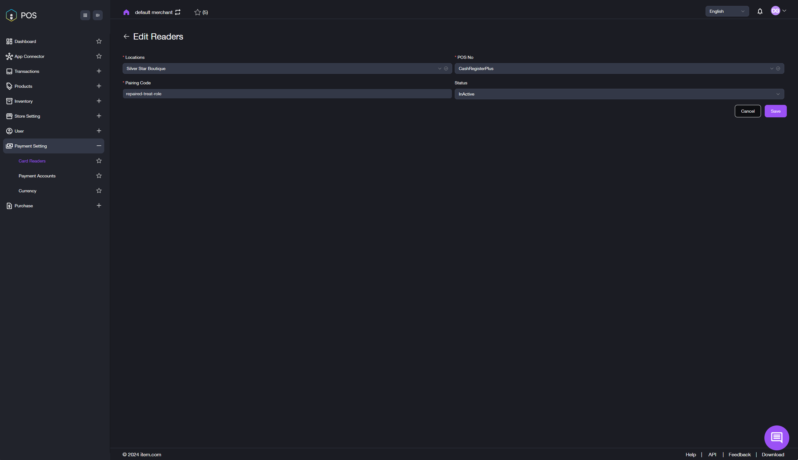
Task: Open the Status dropdown showing InActive
Action: pyautogui.click(x=619, y=94)
